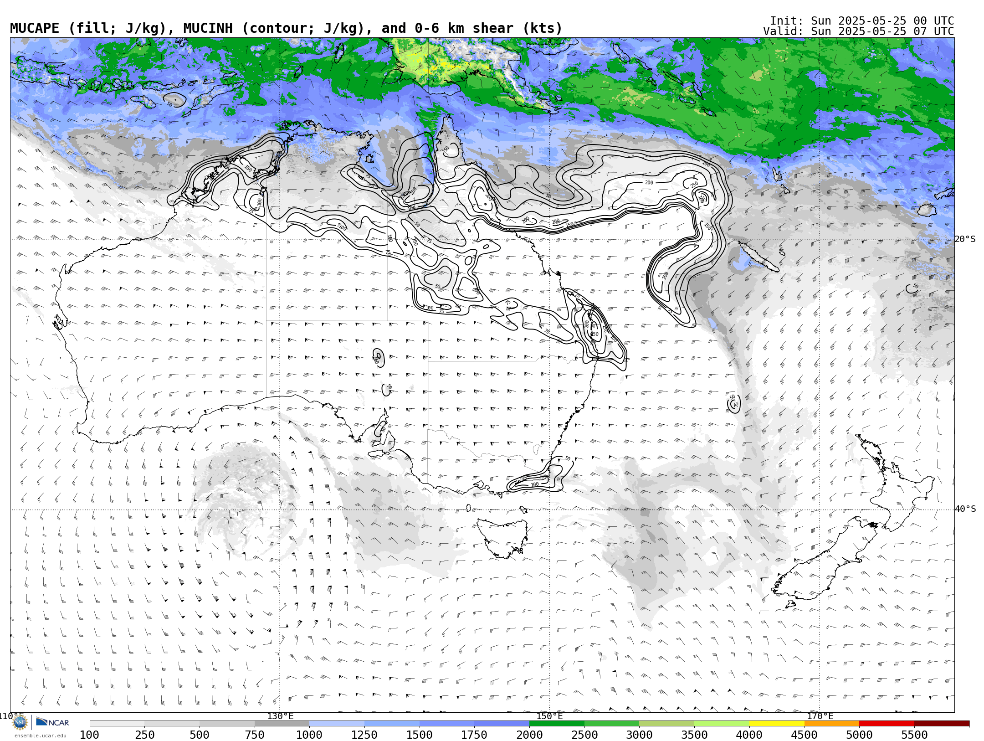984x741 pixels.
Task: Click the 250 MUCINH contour label over the Coral Sea
Action: tap(694, 185)
